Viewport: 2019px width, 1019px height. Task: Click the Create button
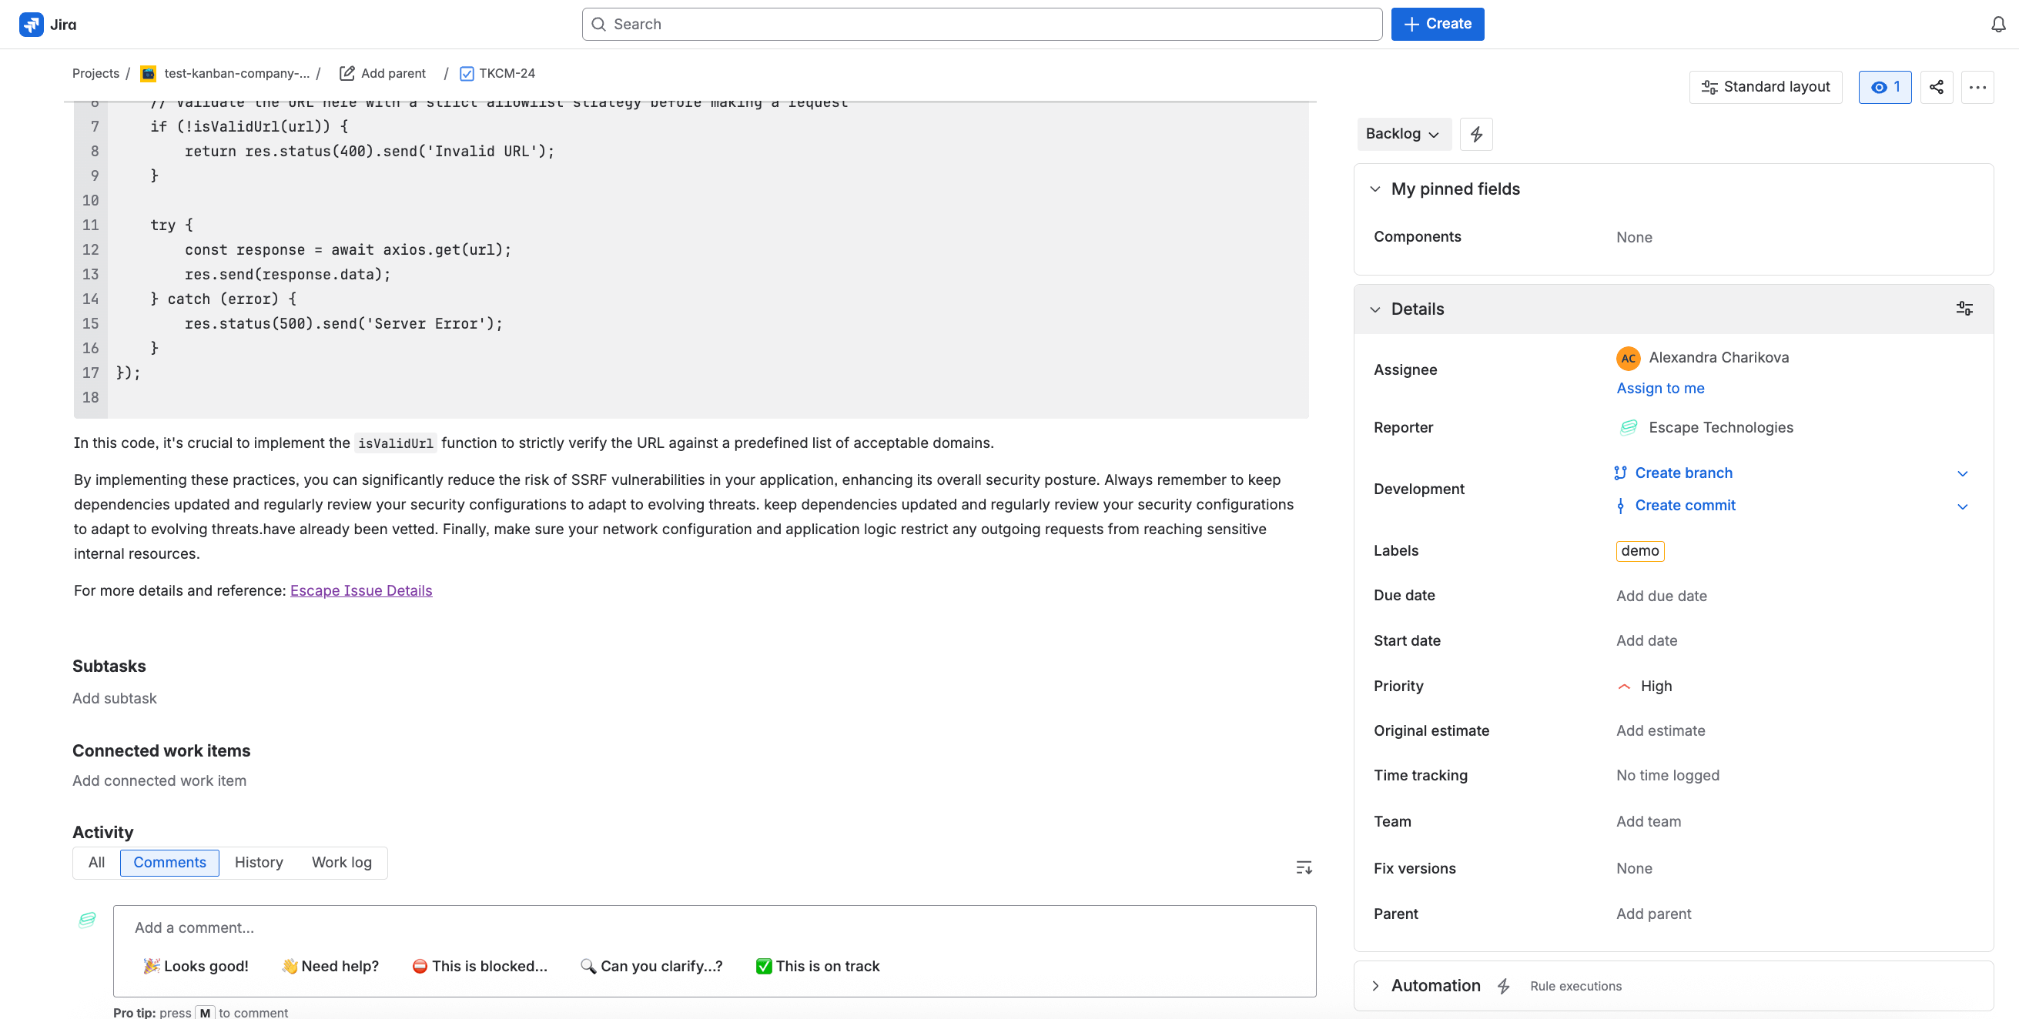click(1438, 24)
